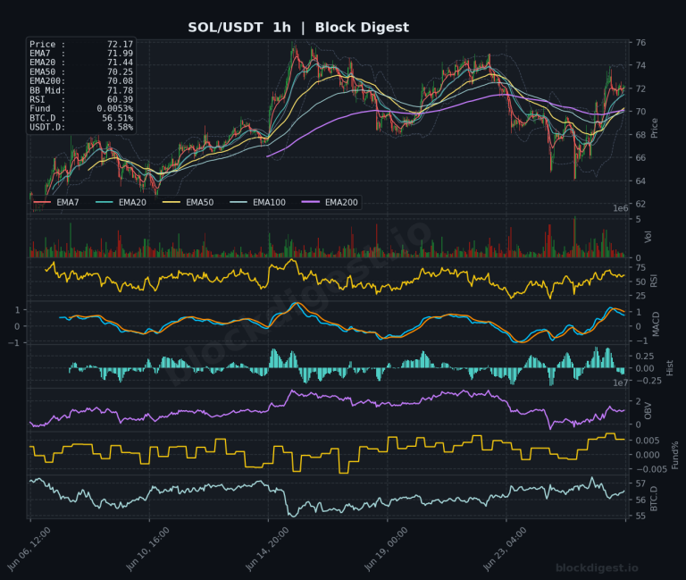686x580 pixels.
Task: Click the RSI panel axis label
Action: 654,281
